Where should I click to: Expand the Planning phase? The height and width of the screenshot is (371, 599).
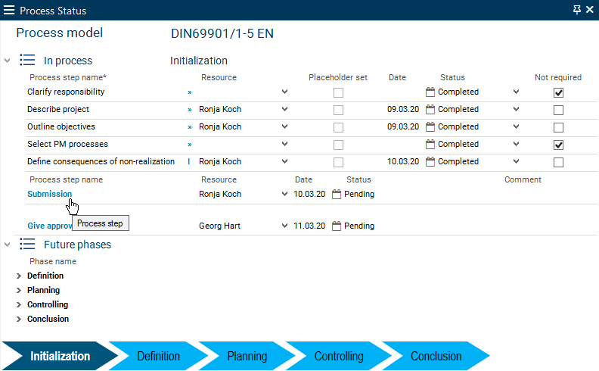(19, 291)
